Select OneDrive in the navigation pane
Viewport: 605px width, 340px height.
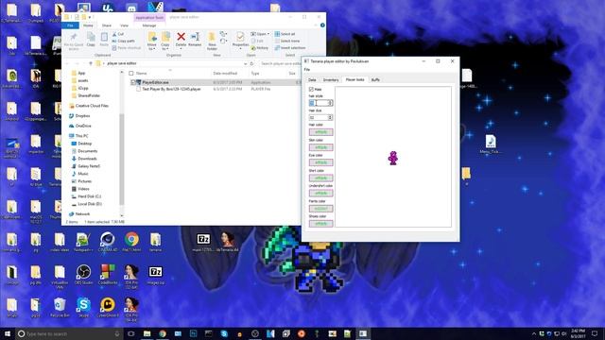click(79, 126)
